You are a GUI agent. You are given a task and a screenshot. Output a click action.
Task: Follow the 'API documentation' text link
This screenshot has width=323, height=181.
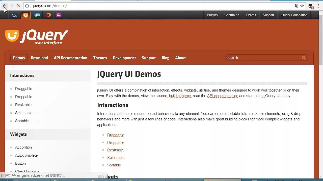223,96
